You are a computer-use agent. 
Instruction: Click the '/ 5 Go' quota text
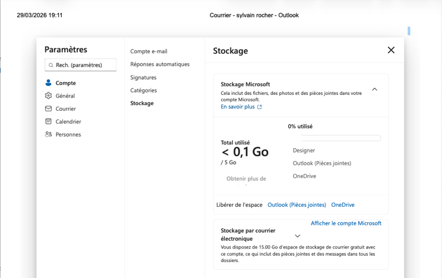click(228, 163)
